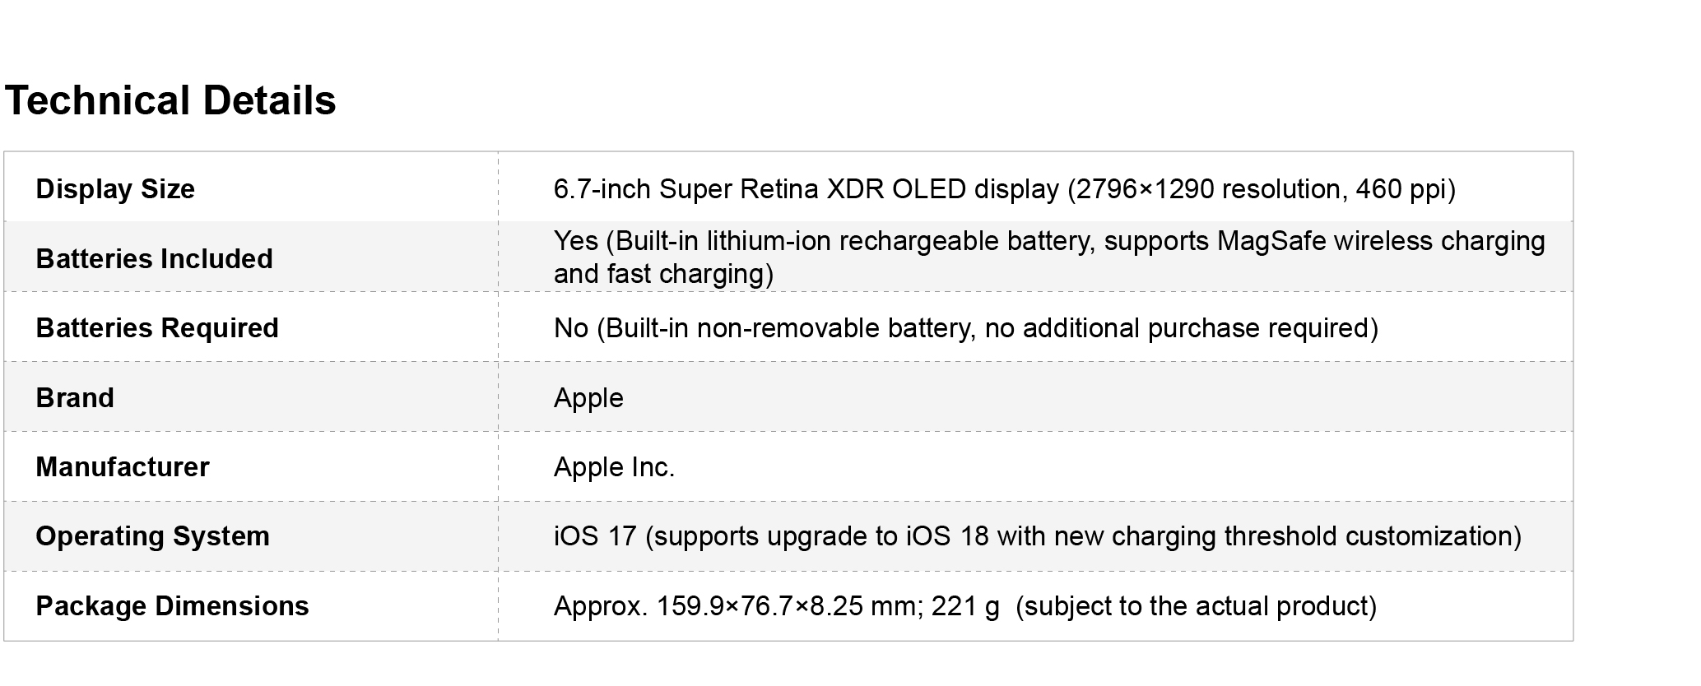Click the Apple brand value

pos(588,398)
